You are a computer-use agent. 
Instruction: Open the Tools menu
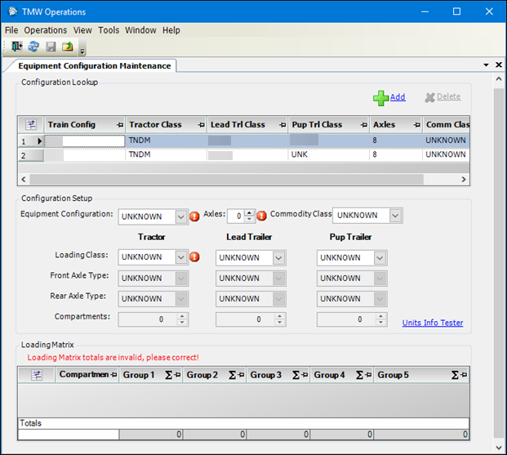coord(109,30)
